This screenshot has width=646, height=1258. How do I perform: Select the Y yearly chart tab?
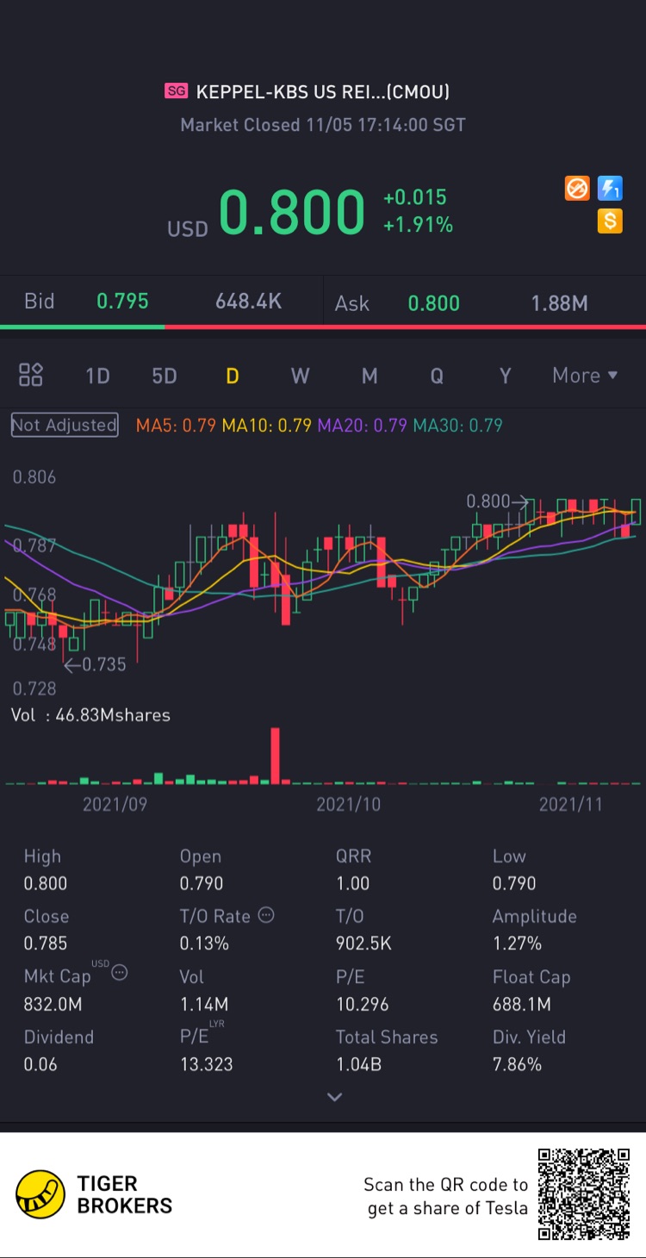[506, 376]
